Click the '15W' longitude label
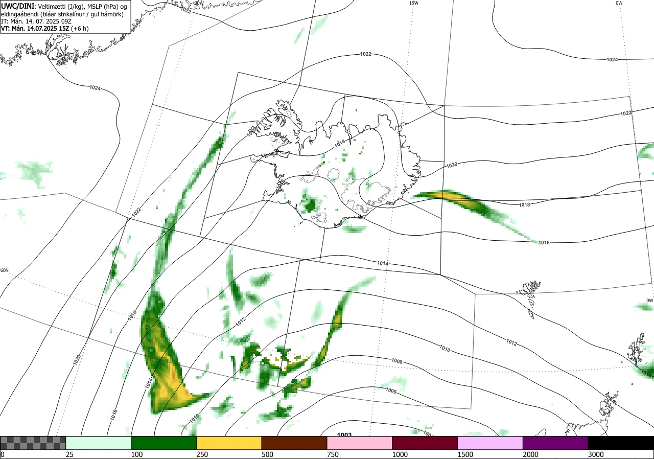This screenshot has width=654, height=459. pyautogui.click(x=414, y=3)
